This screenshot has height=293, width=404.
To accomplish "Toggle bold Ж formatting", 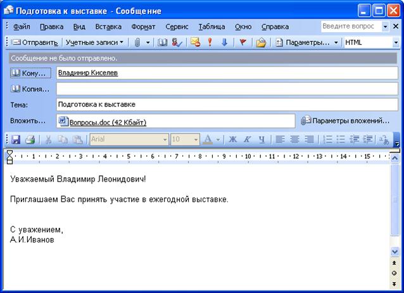I will click(232, 140).
